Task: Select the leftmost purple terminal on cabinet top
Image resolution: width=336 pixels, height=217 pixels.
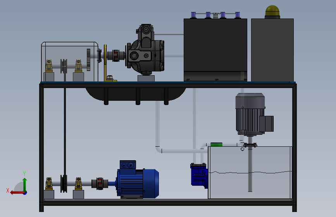Action: pyautogui.click(x=193, y=15)
